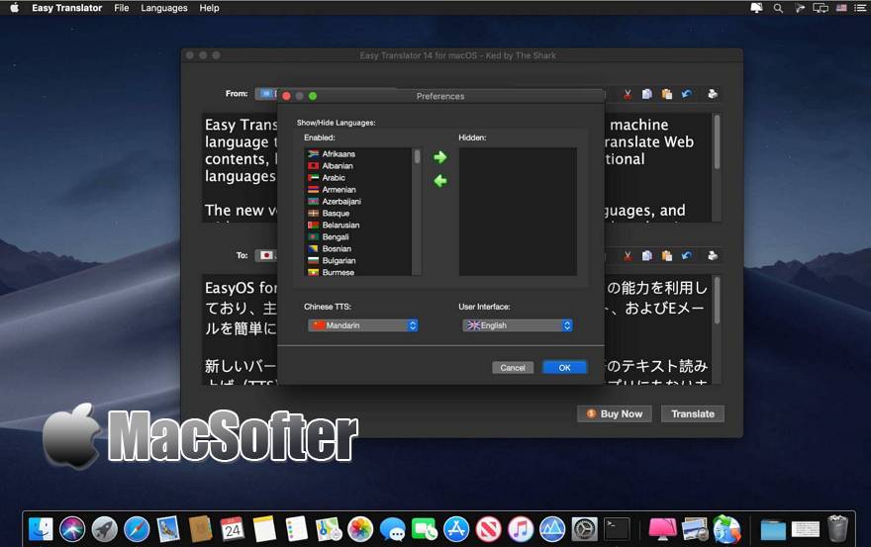Image resolution: width=871 pixels, height=547 pixels.
Task: Open the Calendar icon showing 24
Action: pos(233,528)
